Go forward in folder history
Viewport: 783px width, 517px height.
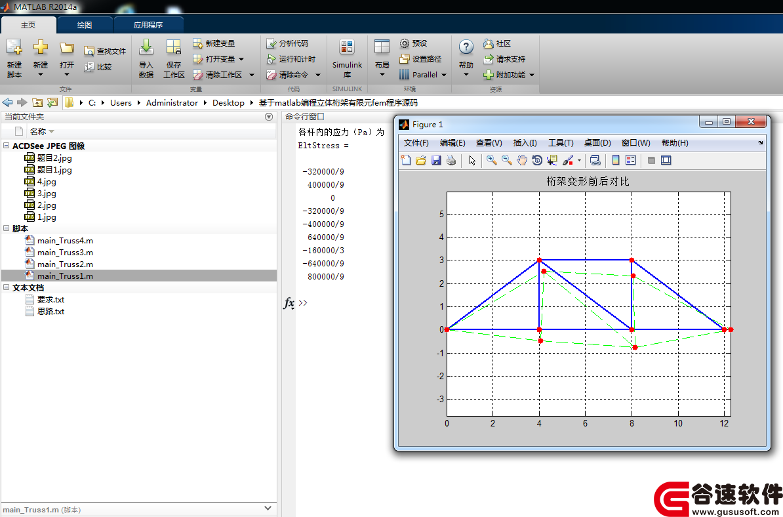pos(22,102)
